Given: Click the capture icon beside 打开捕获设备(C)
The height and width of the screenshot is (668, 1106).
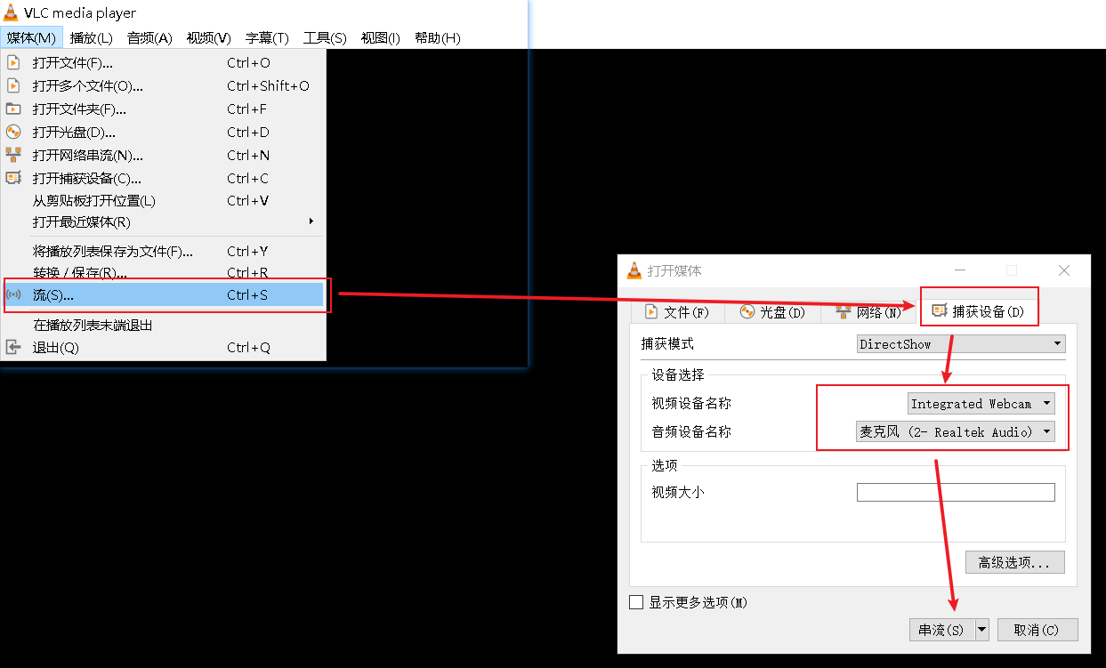Looking at the screenshot, I should tap(14, 178).
